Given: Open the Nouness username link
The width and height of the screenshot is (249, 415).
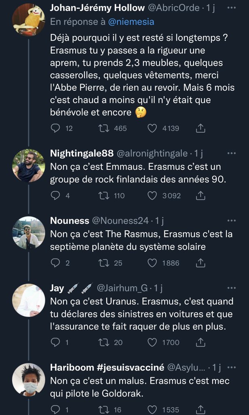Looking at the screenshot, I should [x=70, y=221].
